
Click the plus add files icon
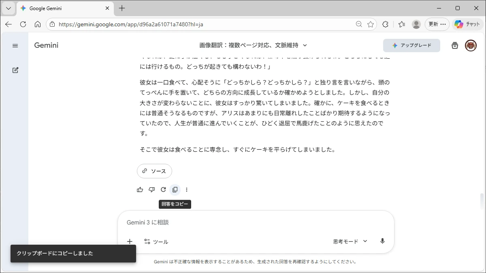pyautogui.click(x=130, y=241)
